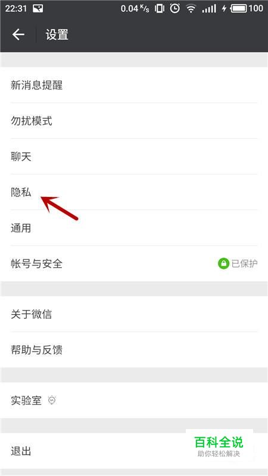This screenshot has height=476, width=268.
Task: Open 新消息提醒 settings
Action: (134, 85)
